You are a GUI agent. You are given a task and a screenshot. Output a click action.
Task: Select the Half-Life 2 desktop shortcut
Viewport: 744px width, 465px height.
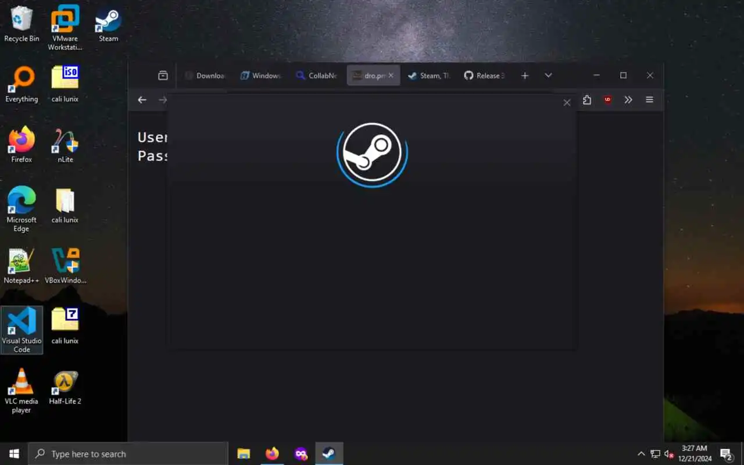[65, 387]
